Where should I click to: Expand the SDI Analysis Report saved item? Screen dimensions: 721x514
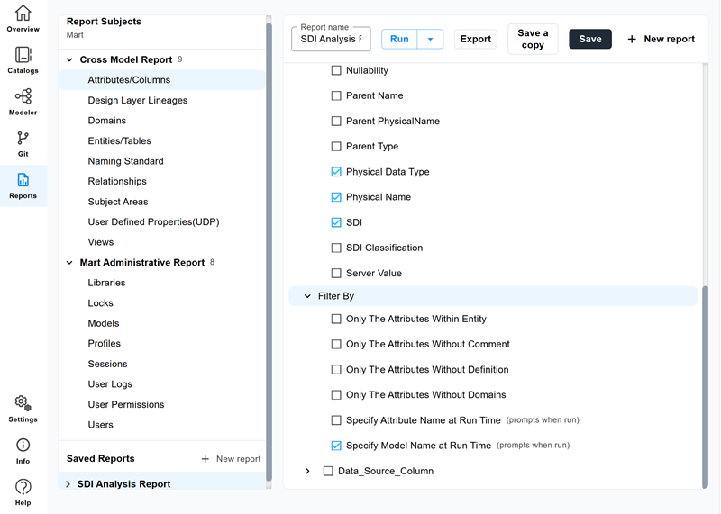(68, 484)
